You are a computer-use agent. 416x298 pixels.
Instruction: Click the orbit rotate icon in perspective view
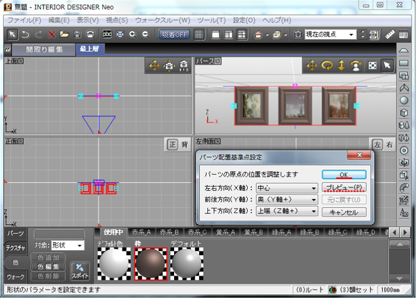click(326, 65)
